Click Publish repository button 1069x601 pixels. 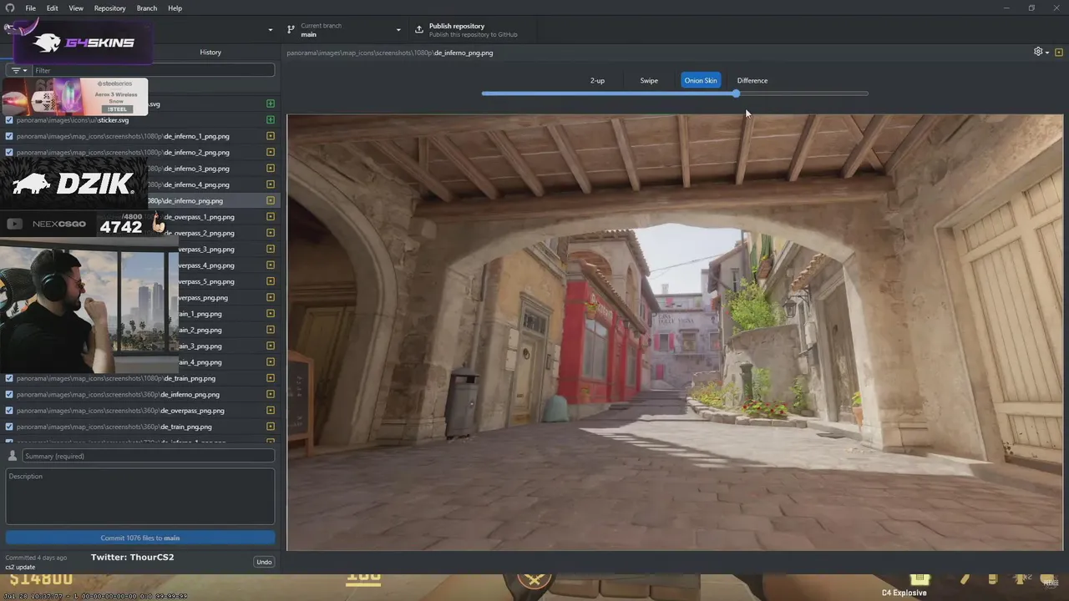click(x=472, y=30)
